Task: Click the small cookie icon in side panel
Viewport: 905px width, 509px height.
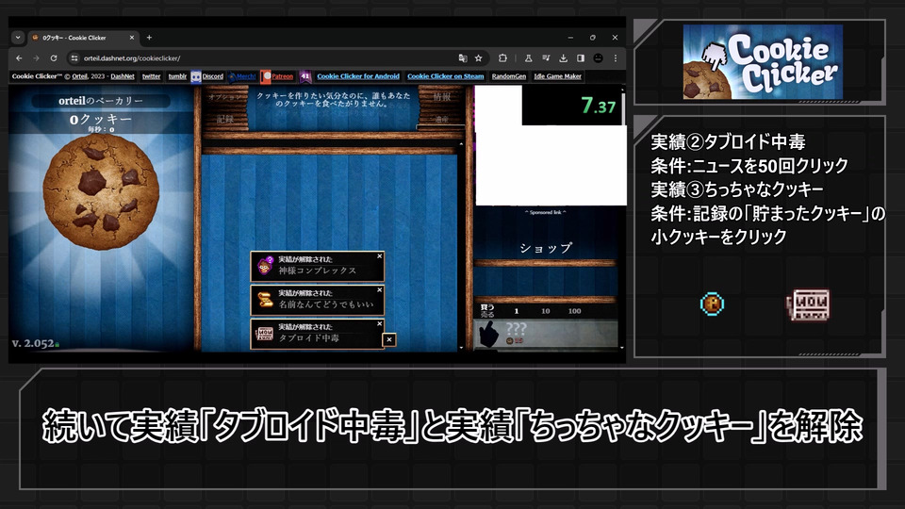Action: tap(713, 304)
